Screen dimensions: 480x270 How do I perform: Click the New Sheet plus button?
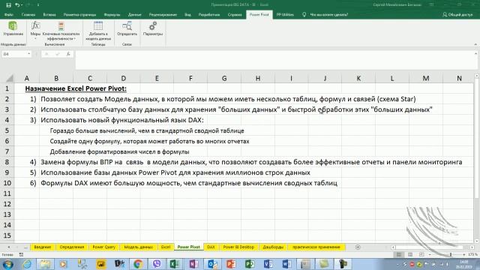[x=358, y=247]
